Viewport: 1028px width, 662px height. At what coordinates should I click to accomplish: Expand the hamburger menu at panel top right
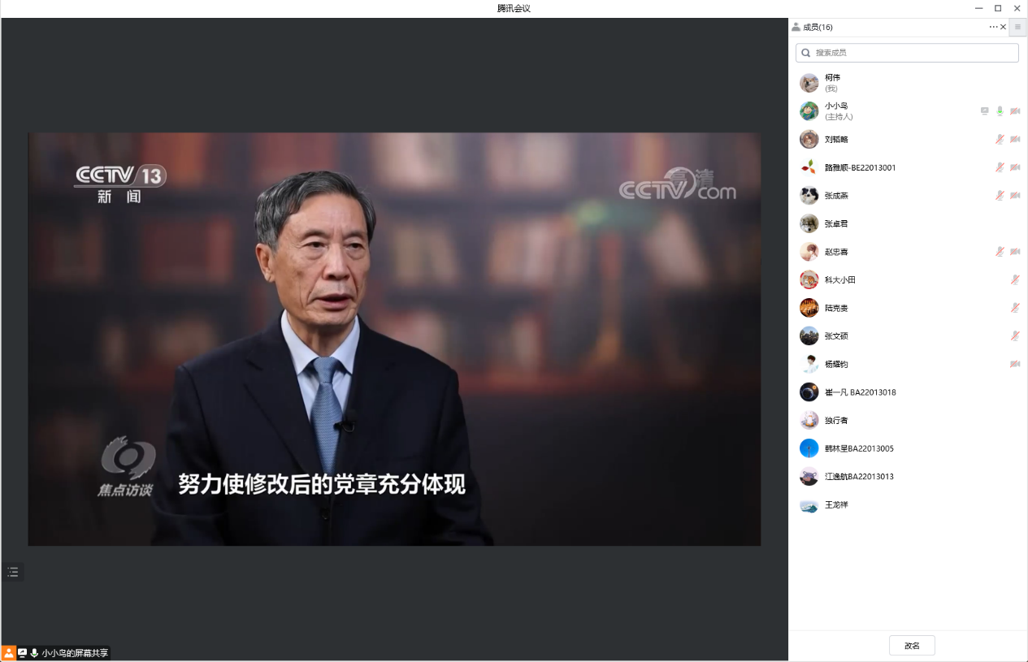pos(1017,27)
